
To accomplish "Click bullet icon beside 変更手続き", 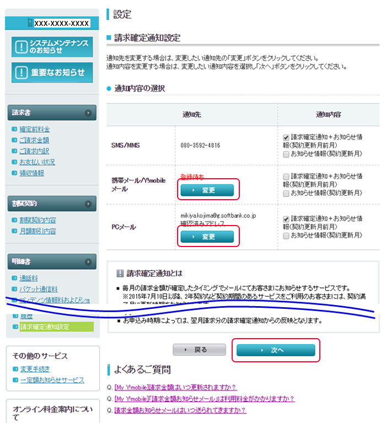I will tap(15, 369).
